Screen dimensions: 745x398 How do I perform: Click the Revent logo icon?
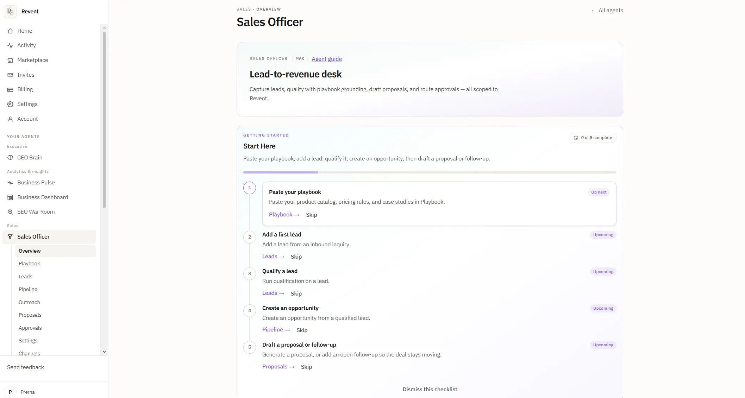coord(10,12)
